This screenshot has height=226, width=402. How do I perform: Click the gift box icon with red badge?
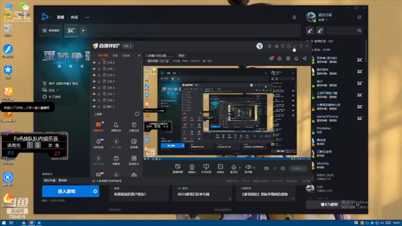[271, 58]
